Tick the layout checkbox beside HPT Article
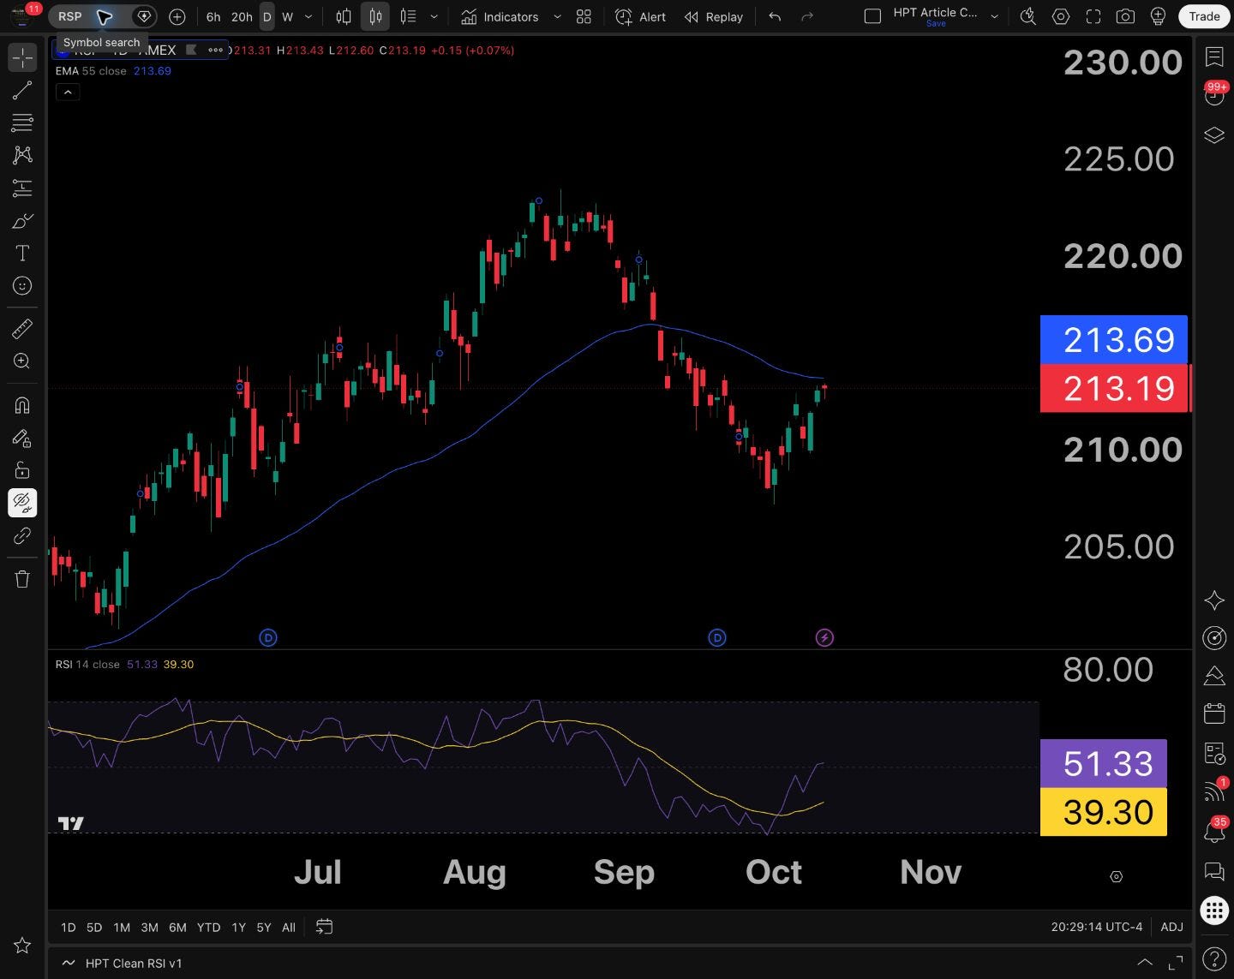Image resolution: width=1234 pixels, height=979 pixels. click(872, 16)
